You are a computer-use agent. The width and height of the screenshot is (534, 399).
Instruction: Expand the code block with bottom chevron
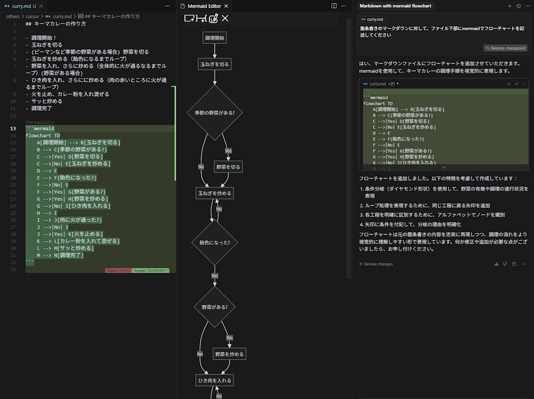click(444, 168)
